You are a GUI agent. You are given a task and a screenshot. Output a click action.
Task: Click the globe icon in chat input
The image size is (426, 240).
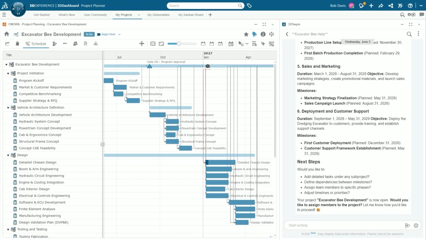416,225
